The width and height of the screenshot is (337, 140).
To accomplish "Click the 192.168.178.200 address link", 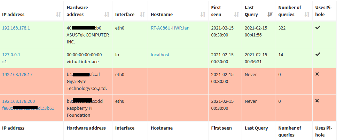I will tap(18, 101).
